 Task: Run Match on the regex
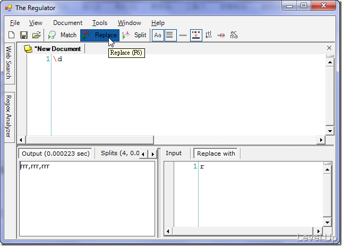63,35
